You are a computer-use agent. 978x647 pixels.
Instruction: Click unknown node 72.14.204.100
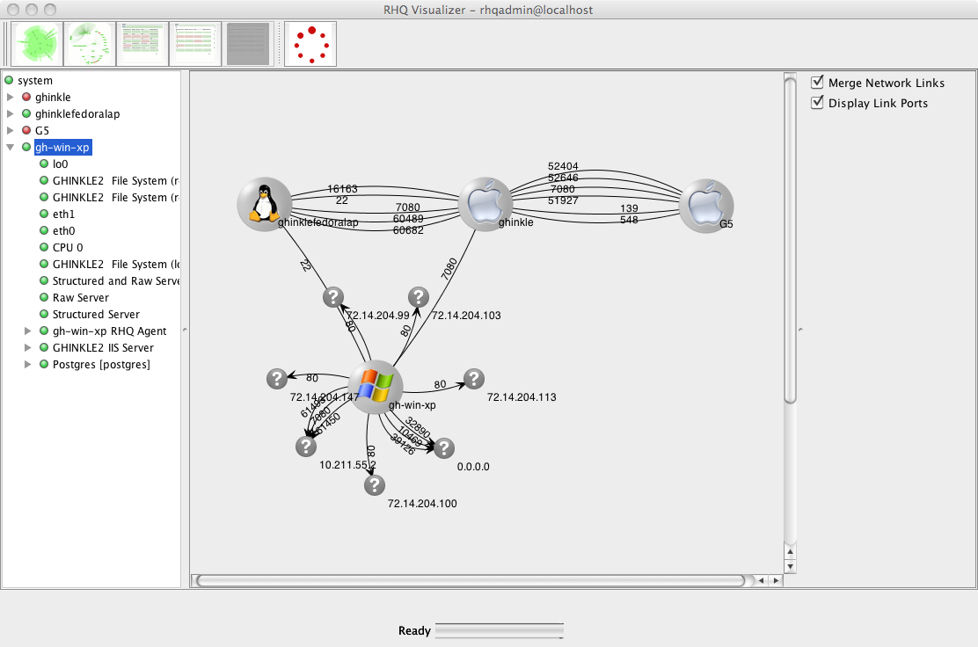tap(375, 485)
